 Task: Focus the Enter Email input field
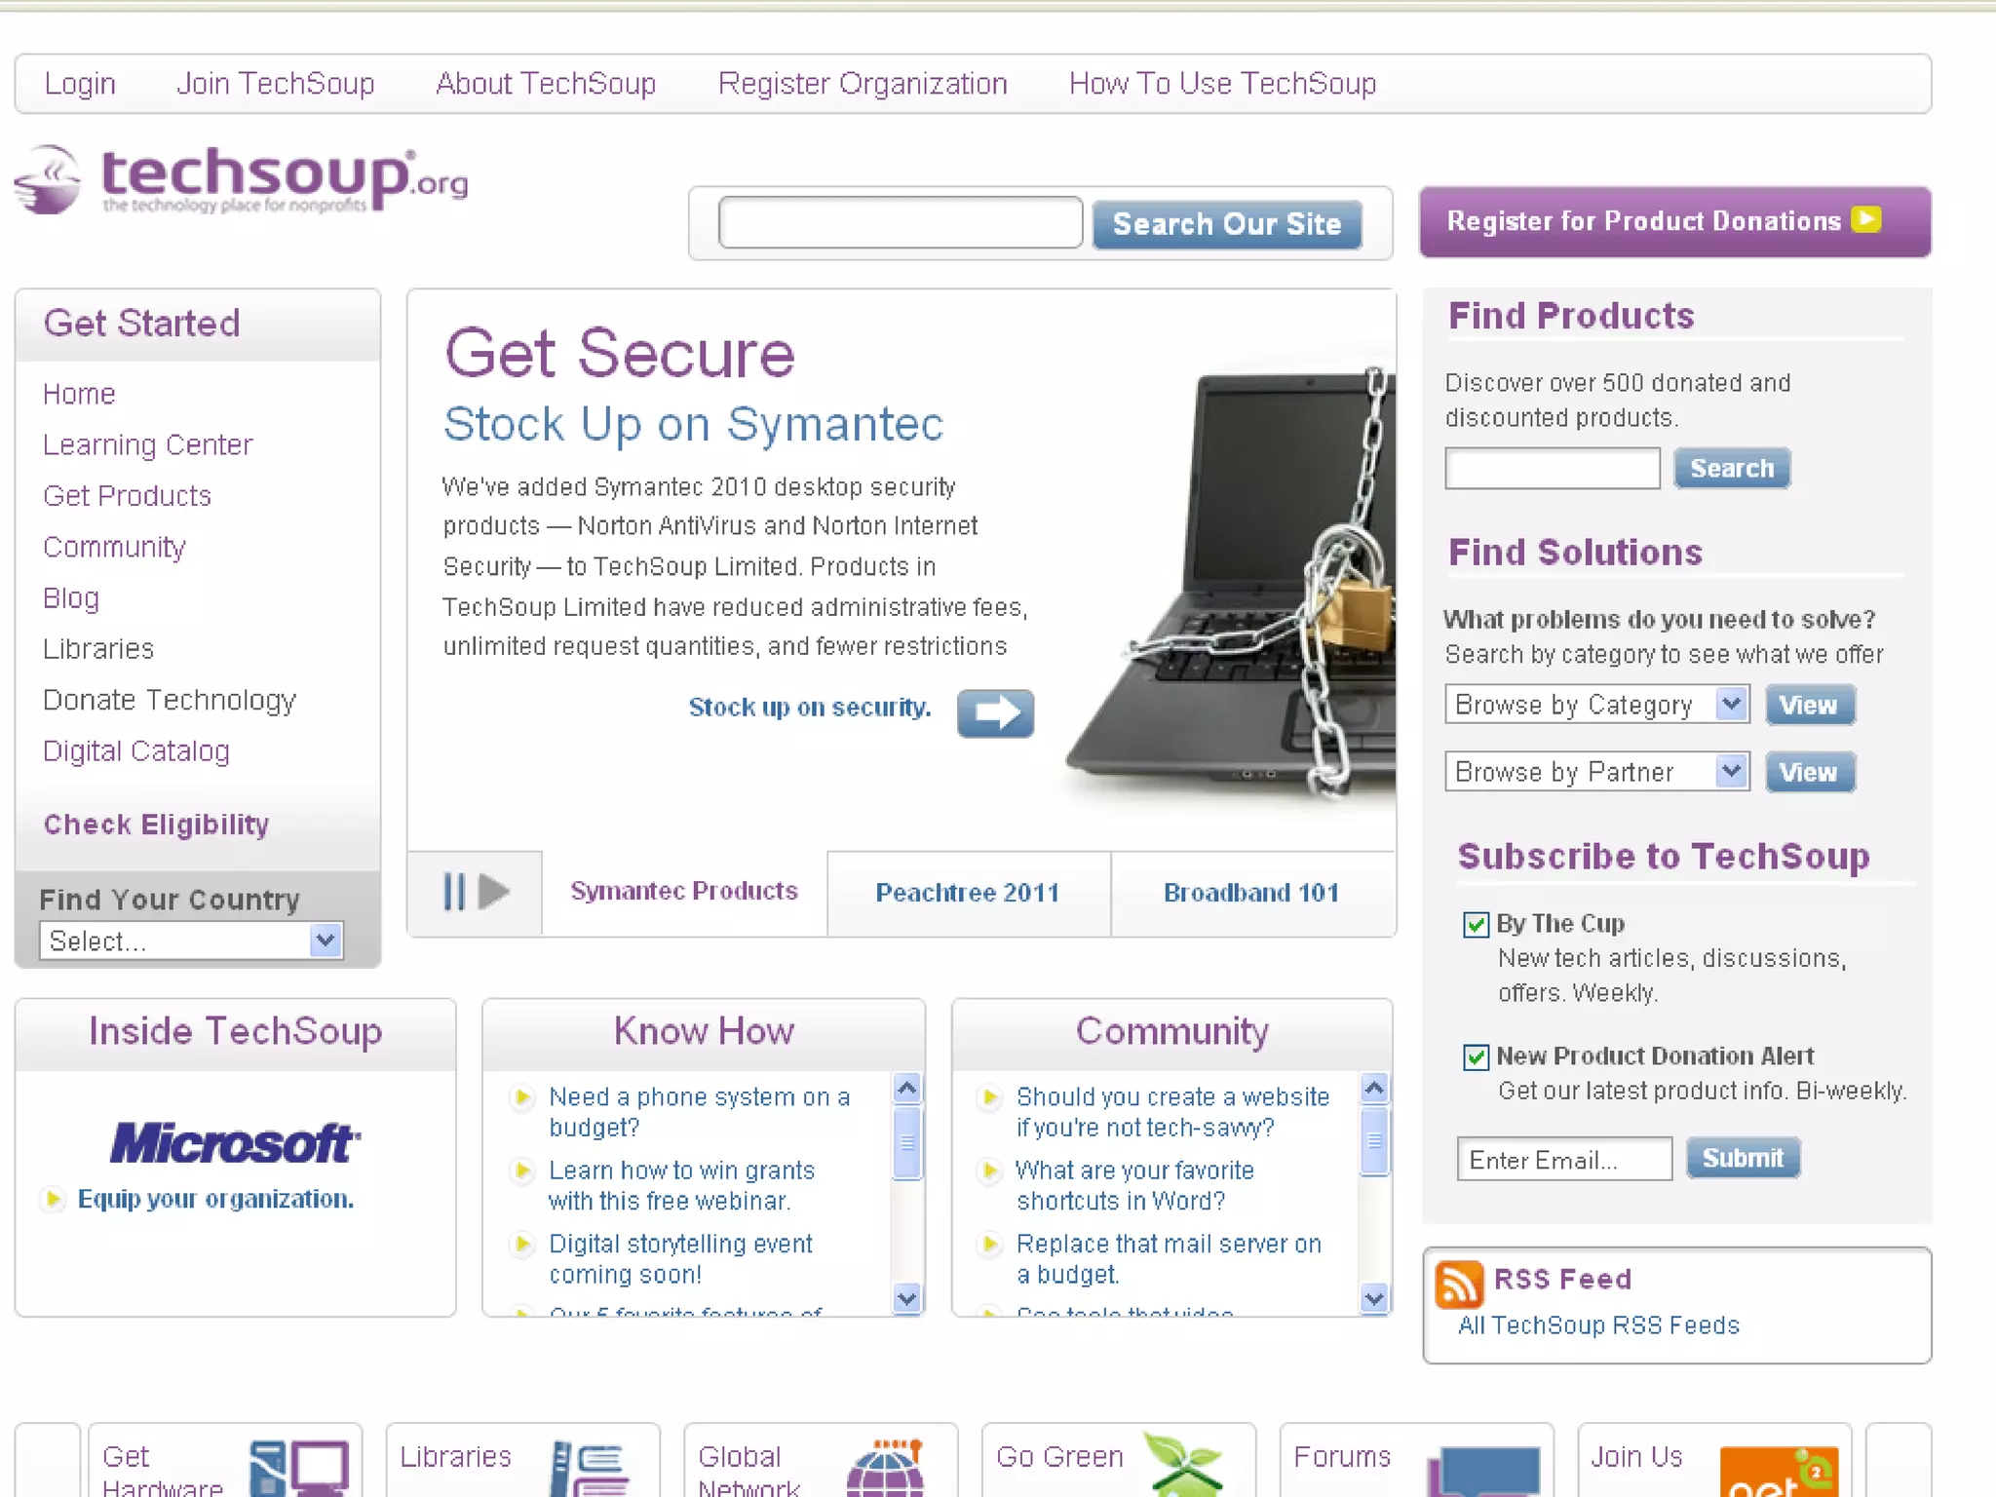point(1564,1159)
